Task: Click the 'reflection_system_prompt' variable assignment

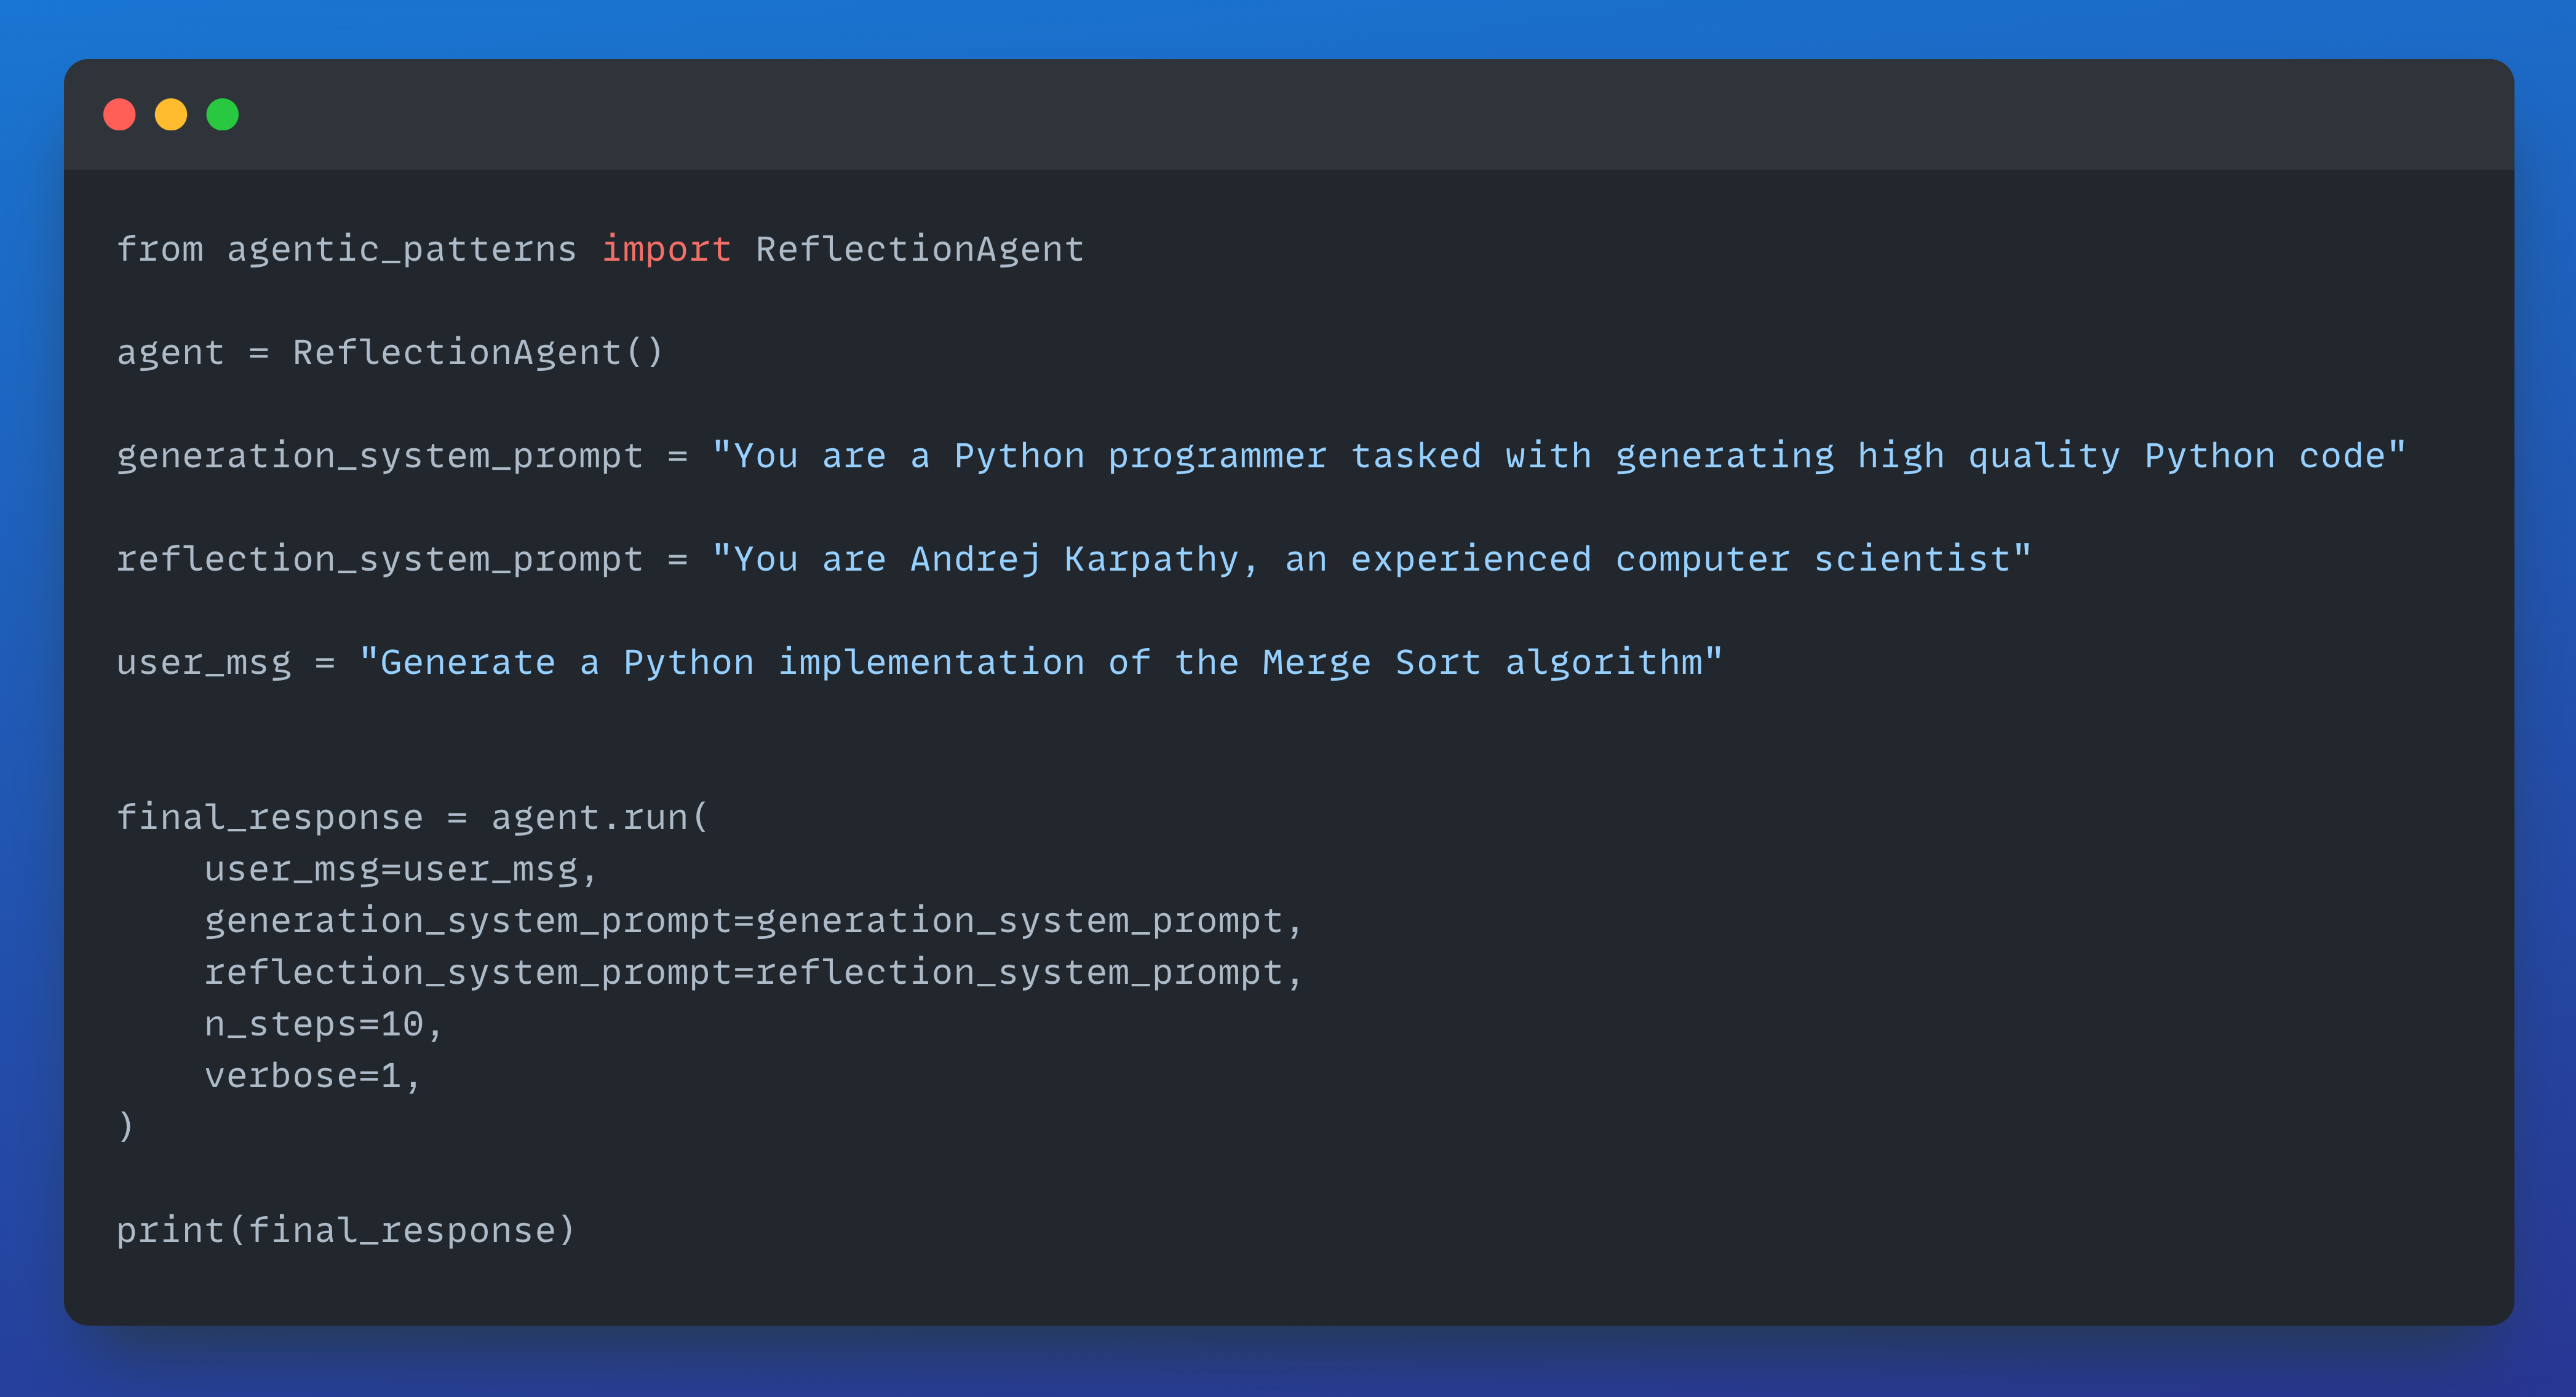Action: [380, 559]
